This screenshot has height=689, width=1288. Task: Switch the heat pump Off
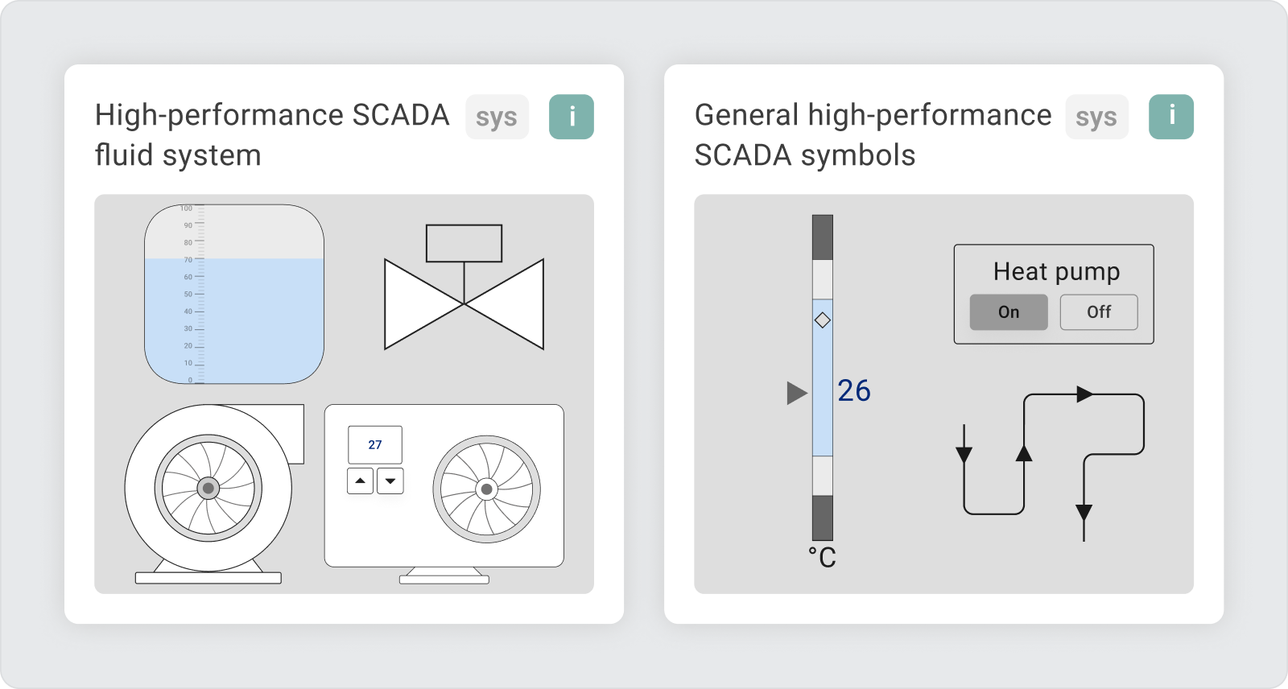click(x=1099, y=312)
